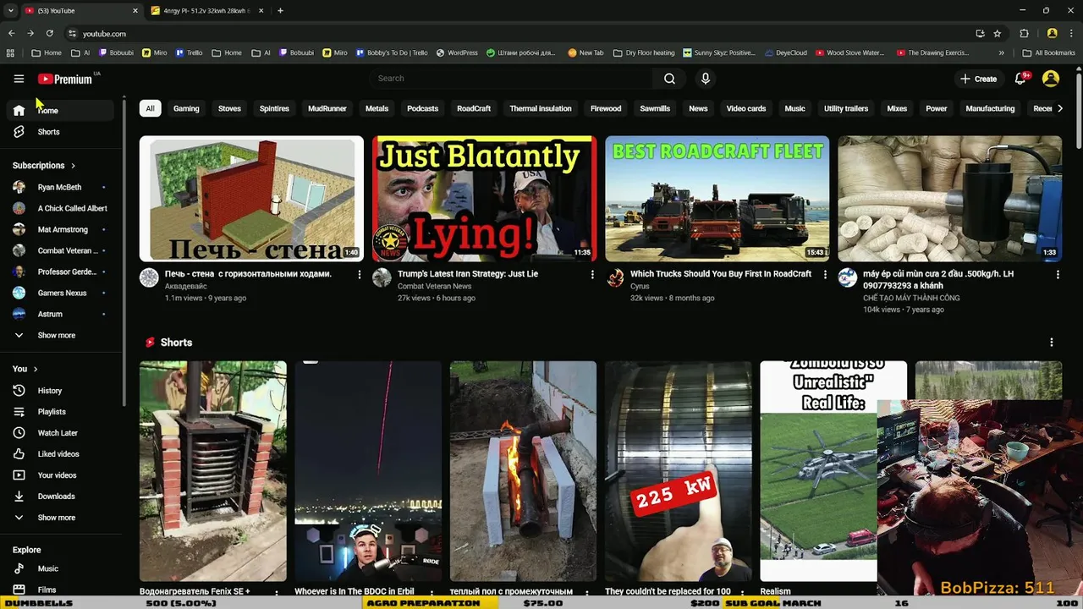Open Just Blatantly Lying video thumbnail

click(484, 199)
